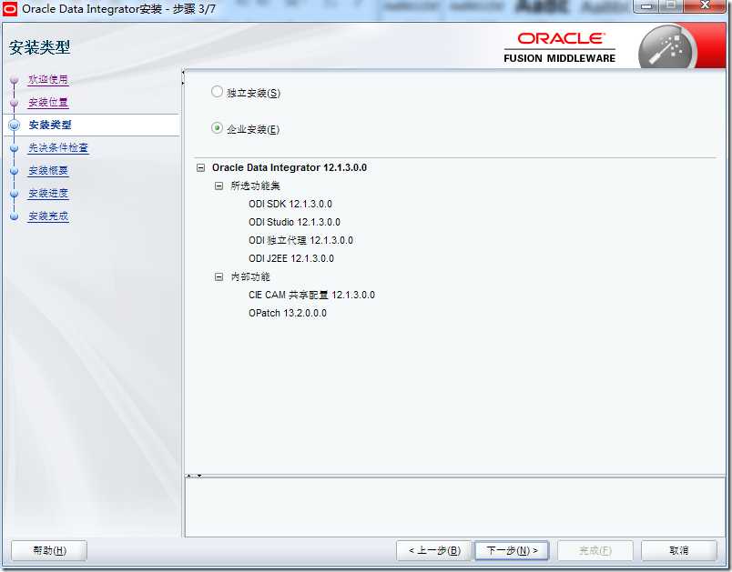Screen dimensions: 732x572
Task: Select the 企业安装(E) radio button
Action: [217, 127]
